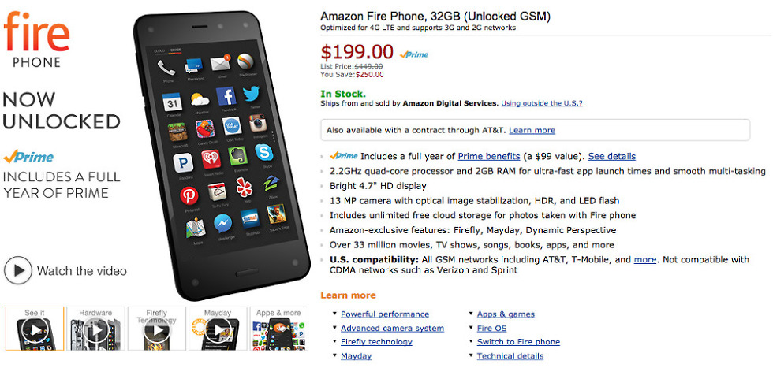Go to the Technical details link

click(510, 356)
